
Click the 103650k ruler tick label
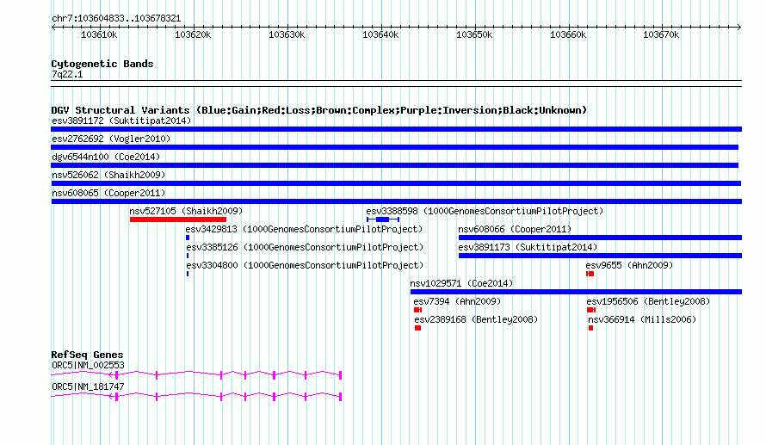pyautogui.click(x=474, y=35)
